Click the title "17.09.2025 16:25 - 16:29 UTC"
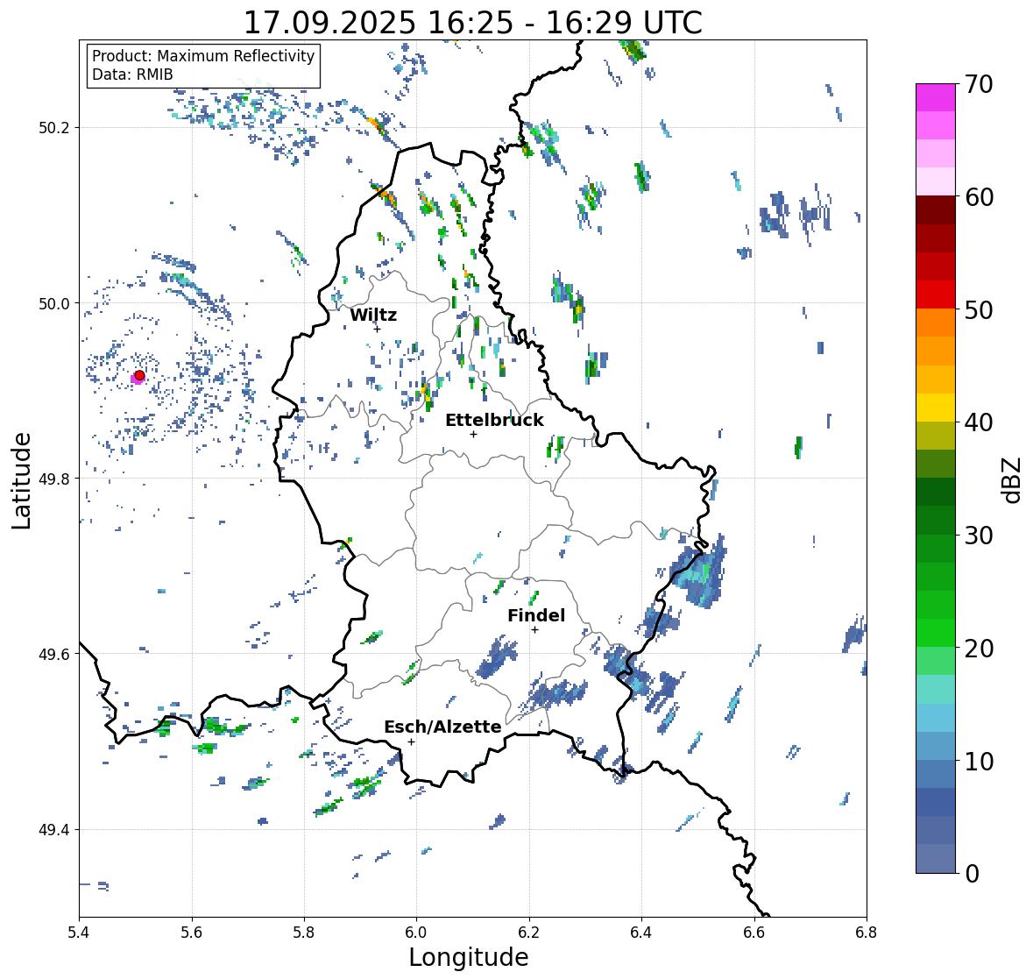The height and width of the screenshot is (979, 1033). (x=473, y=23)
